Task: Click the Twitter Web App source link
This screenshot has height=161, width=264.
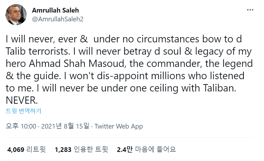Action: coord(119,126)
